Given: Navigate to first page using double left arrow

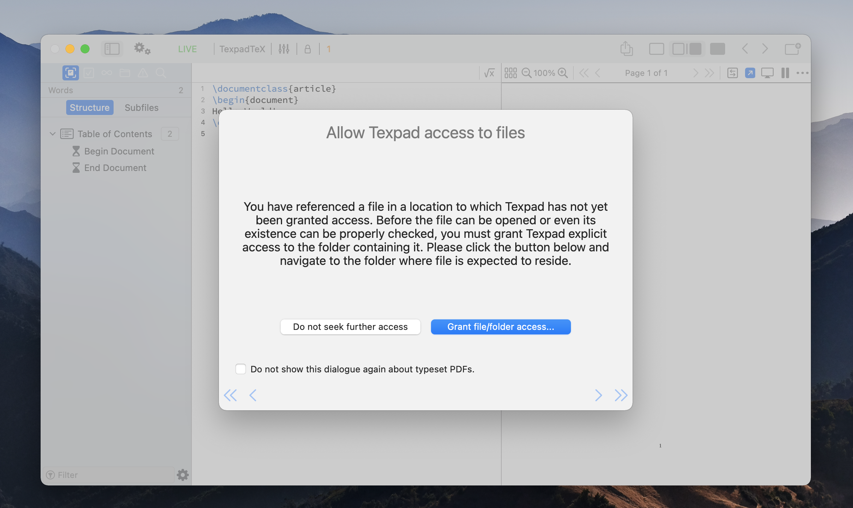Looking at the screenshot, I should [230, 396].
